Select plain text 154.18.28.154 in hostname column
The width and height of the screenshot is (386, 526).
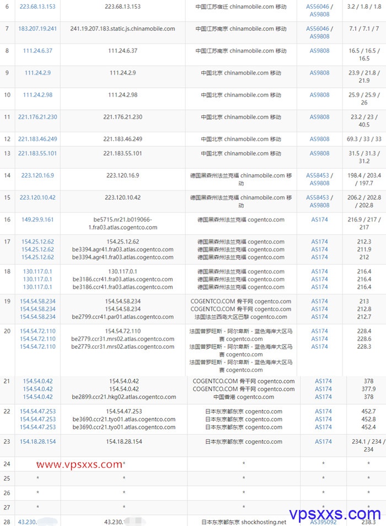click(x=124, y=442)
